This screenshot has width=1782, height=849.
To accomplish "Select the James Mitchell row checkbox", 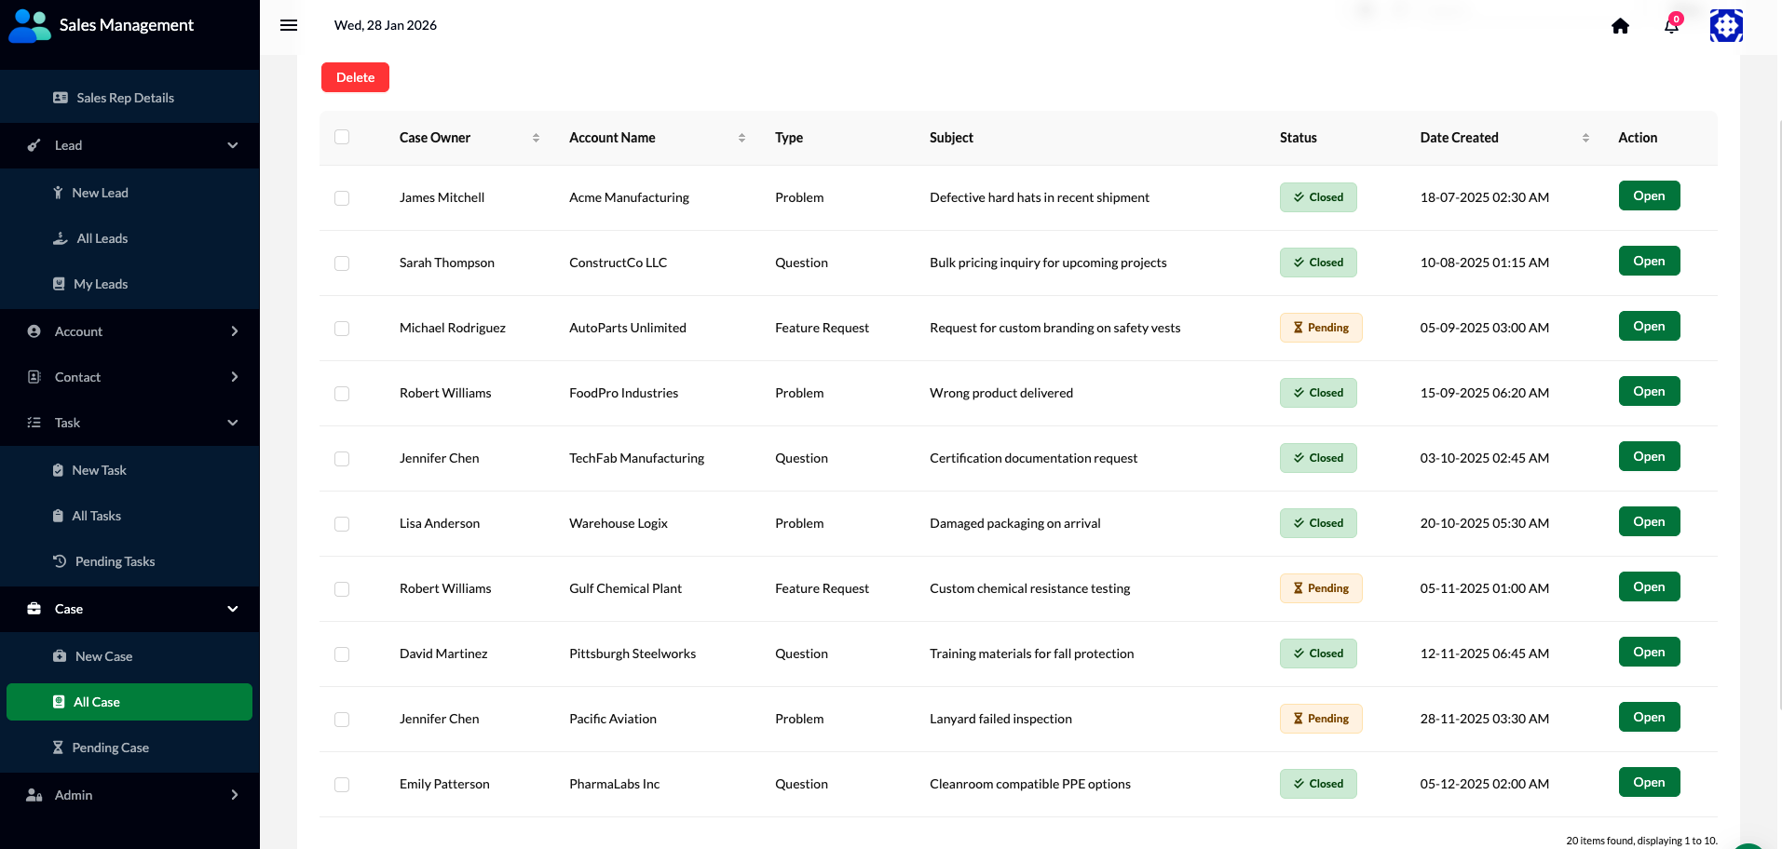I will tap(342, 198).
